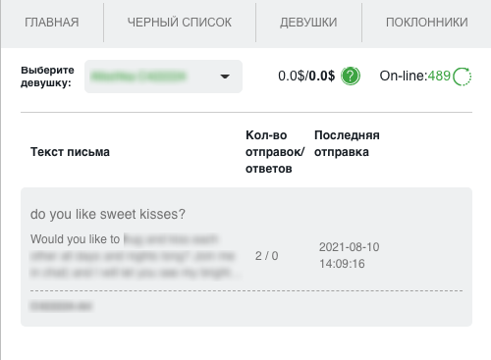
Task: Go to the ДЕВУШКИ tab
Action: point(308,23)
